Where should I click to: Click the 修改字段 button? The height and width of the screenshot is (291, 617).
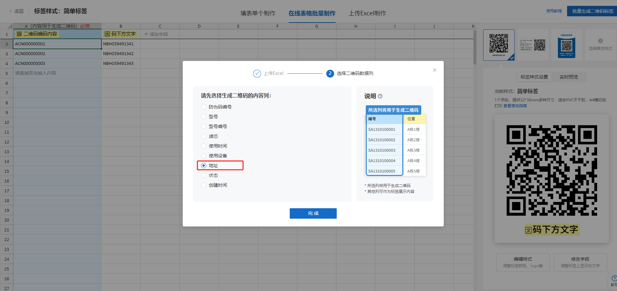(x=580, y=262)
